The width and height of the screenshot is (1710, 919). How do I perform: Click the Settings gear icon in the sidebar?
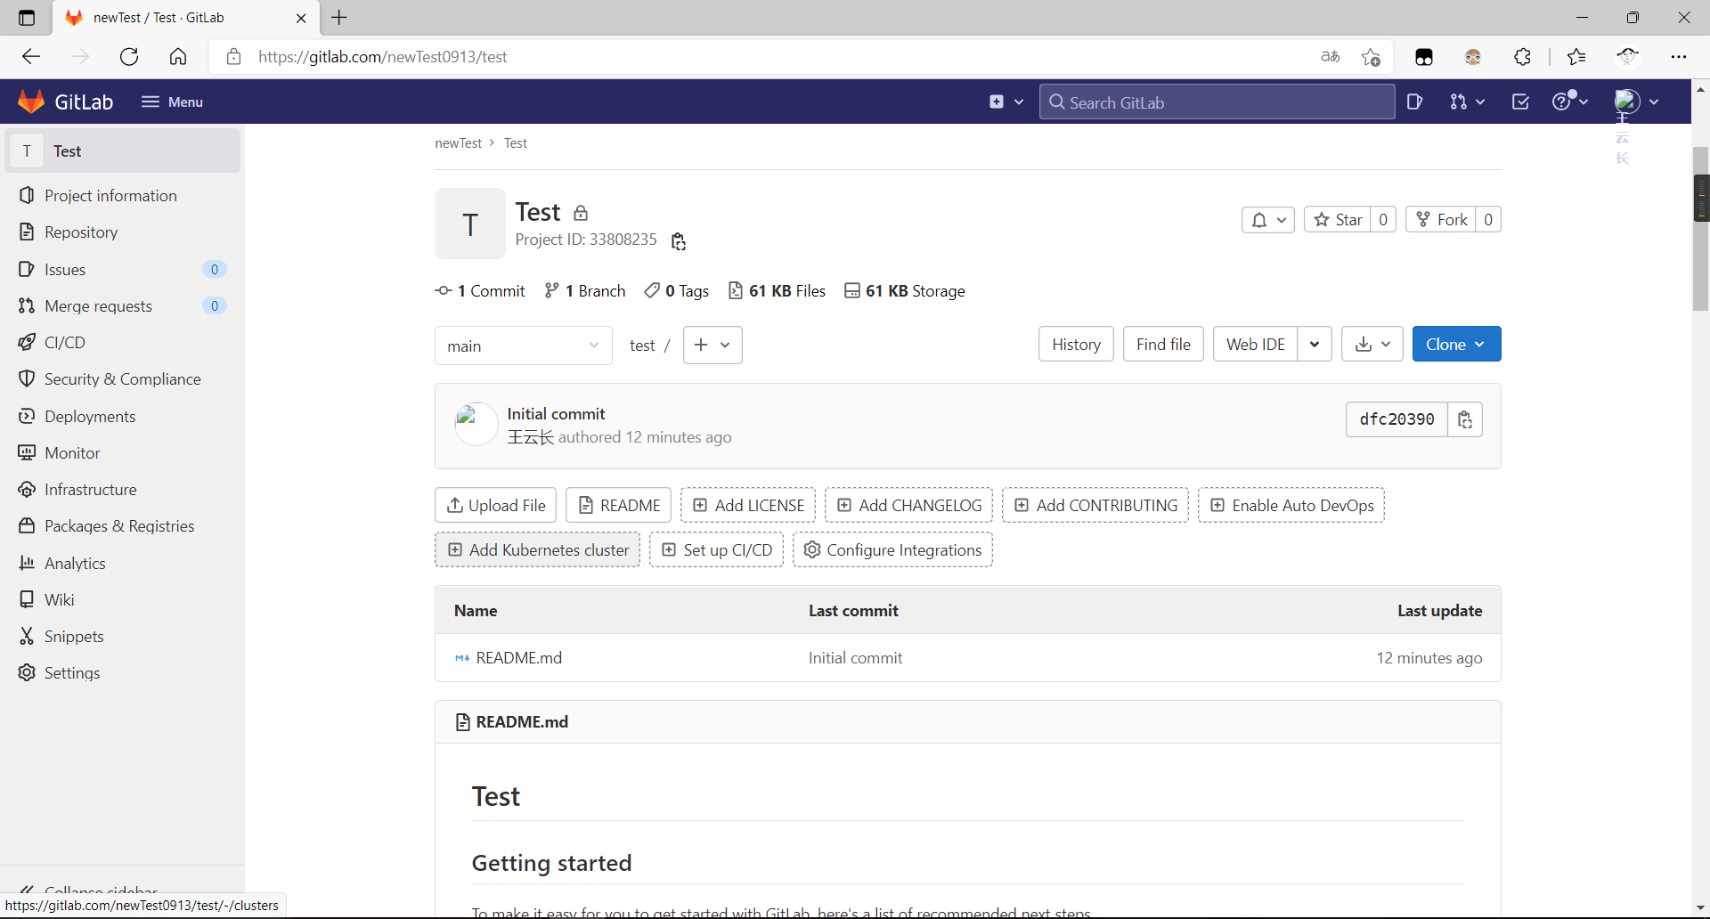(27, 673)
